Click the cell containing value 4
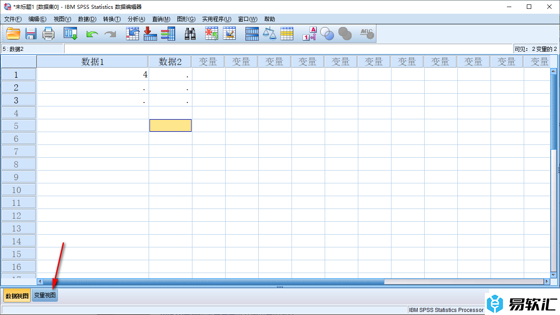 pyautogui.click(x=93, y=74)
